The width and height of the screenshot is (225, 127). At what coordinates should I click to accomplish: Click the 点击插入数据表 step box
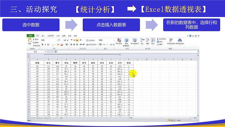coord(111,25)
